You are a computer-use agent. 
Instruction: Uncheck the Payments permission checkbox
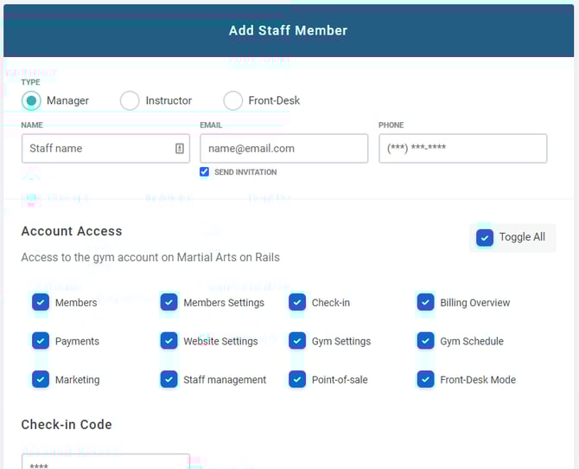(41, 341)
